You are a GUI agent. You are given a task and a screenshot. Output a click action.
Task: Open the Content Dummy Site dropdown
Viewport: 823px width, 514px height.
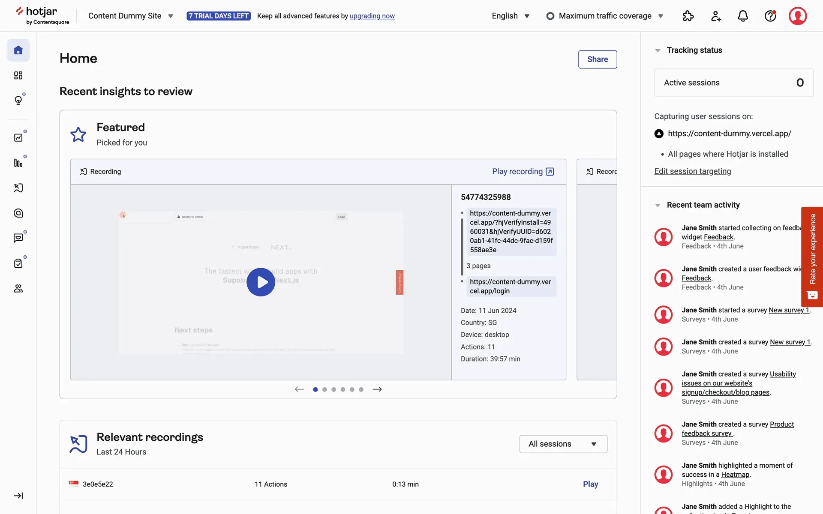pos(131,16)
